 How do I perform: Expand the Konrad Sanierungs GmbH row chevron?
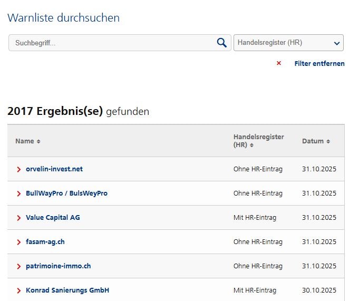pyautogui.click(x=18, y=291)
